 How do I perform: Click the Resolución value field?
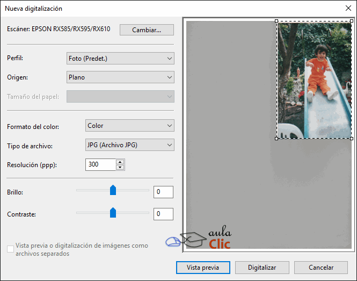coord(100,164)
